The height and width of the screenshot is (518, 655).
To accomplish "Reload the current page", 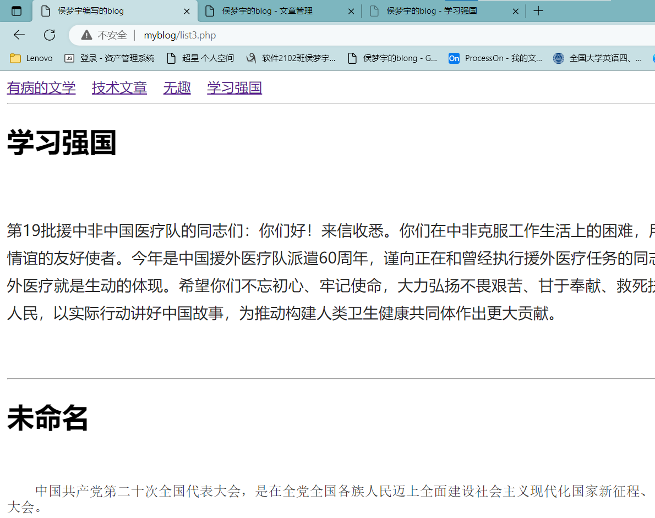I will [50, 35].
